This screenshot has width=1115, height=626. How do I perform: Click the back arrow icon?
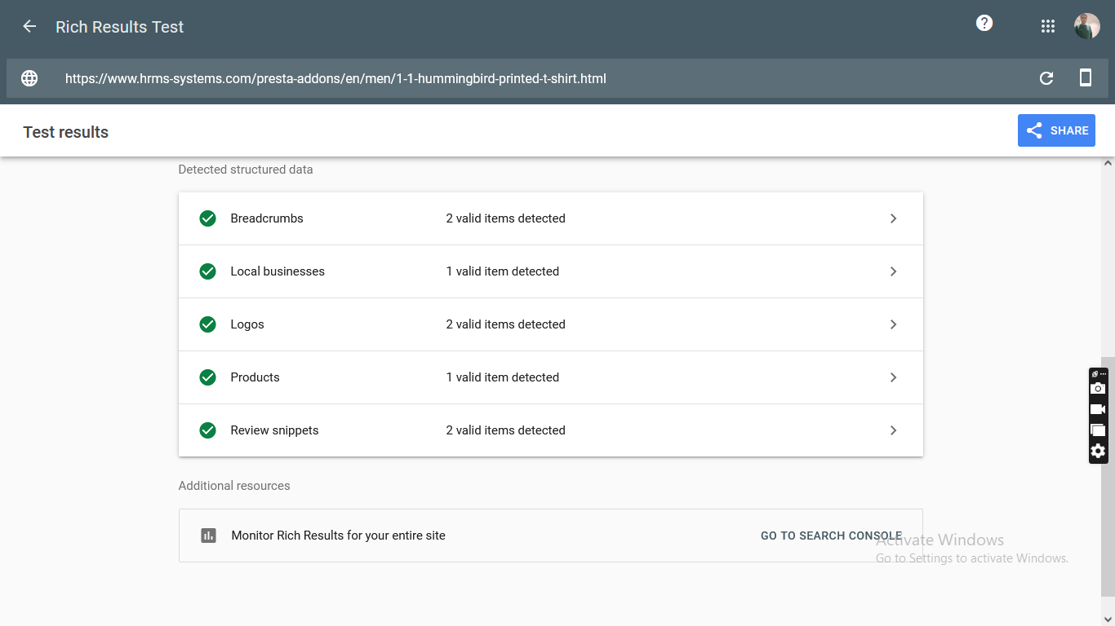(x=29, y=26)
